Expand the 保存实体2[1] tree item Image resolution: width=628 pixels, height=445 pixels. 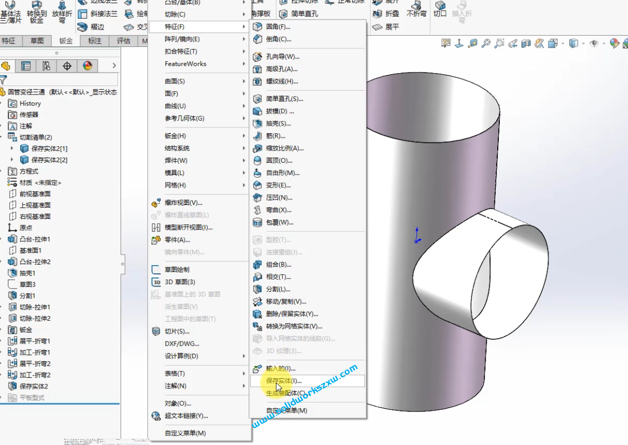point(11,147)
